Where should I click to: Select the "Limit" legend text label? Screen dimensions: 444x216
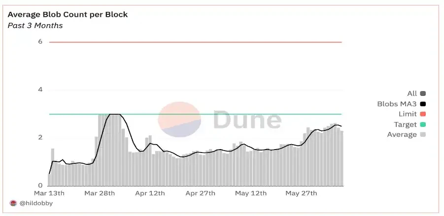pyautogui.click(x=408, y=114)
